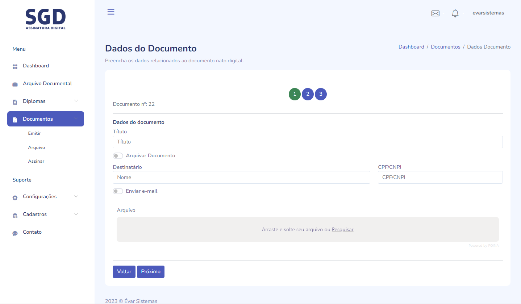Go to step 2 circle
Screen dimensions: 521x304
point(308,94)
